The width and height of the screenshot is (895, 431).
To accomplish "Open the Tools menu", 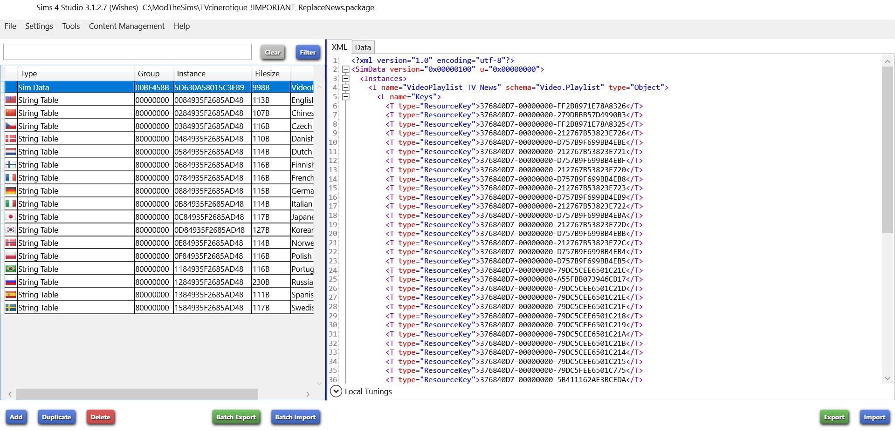I will 71,26.
